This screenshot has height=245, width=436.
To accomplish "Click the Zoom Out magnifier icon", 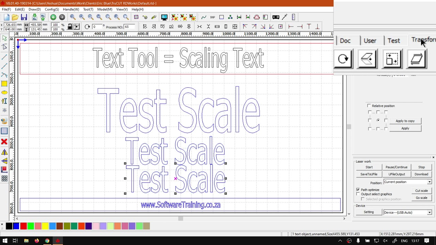I will pos(91,17).
